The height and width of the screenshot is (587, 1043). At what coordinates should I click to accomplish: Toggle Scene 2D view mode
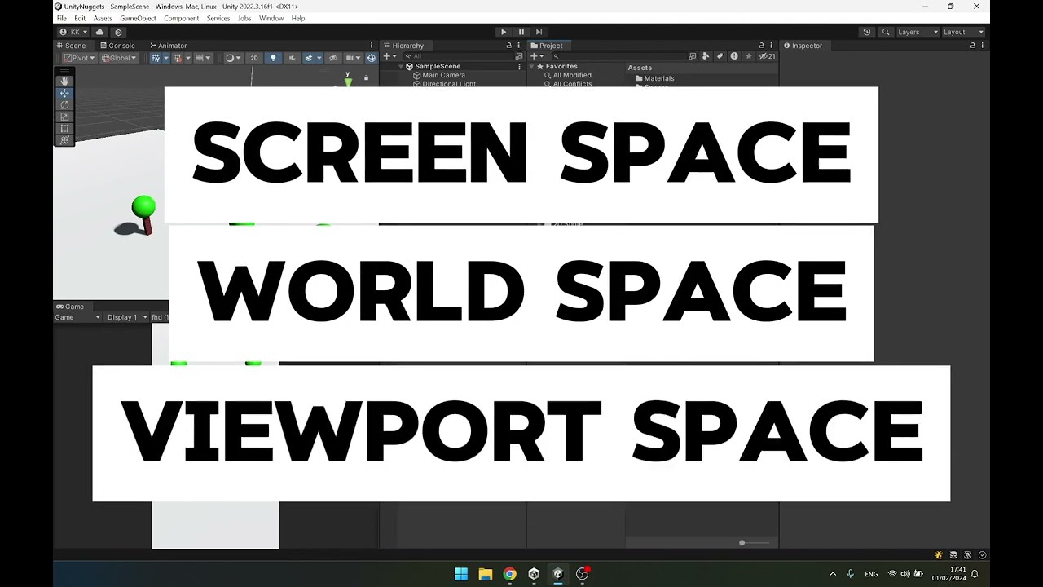(x=254, y=58)
